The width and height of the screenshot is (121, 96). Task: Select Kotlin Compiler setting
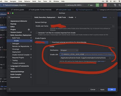[x=16, y=74]
